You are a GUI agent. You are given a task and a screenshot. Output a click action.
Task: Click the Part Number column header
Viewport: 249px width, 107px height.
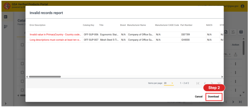coord(186,25)
